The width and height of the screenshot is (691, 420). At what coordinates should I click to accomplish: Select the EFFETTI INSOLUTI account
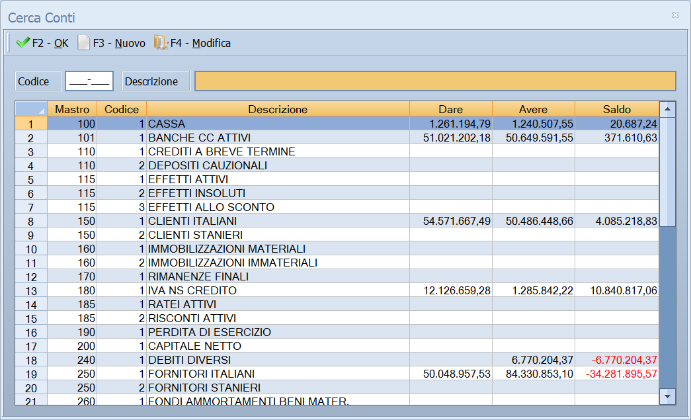point(337,194)
